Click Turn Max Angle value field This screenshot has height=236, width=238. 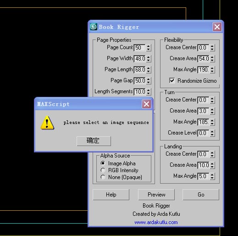(203, 122)
